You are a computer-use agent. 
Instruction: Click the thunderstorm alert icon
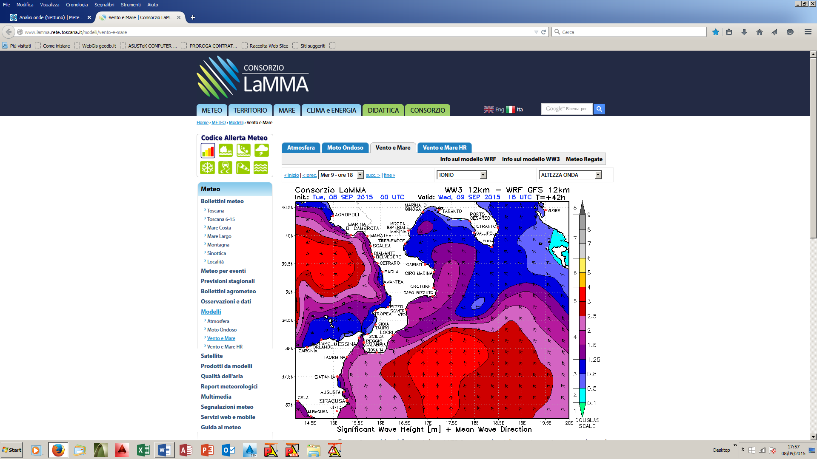[x=261, y=150]
